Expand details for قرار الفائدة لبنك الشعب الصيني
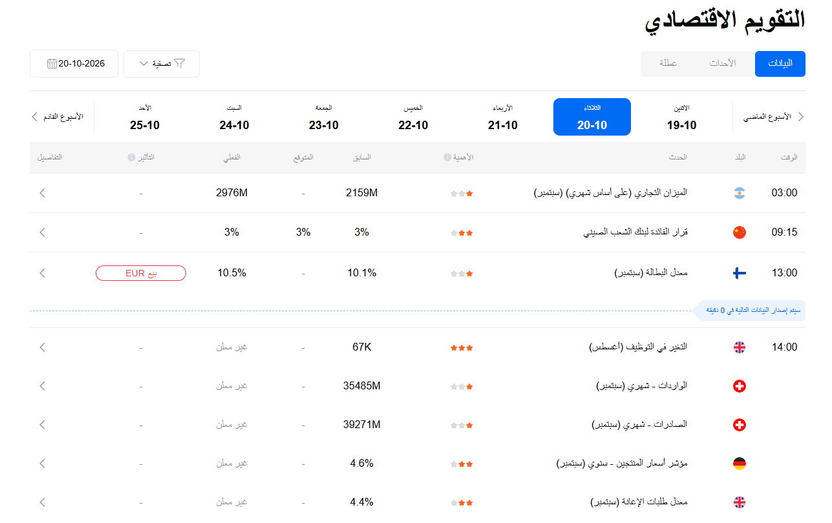This screenshot has width=832, height=523. pos(43,232)
